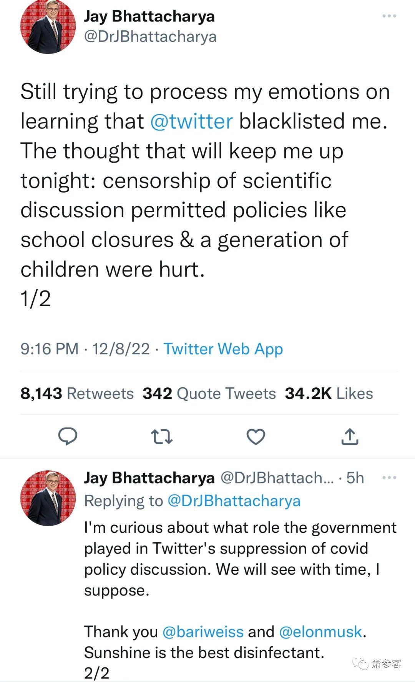View the 8,143 Retweets list
This screenshot has height=682, width=415.
click(x=77, y=394)
